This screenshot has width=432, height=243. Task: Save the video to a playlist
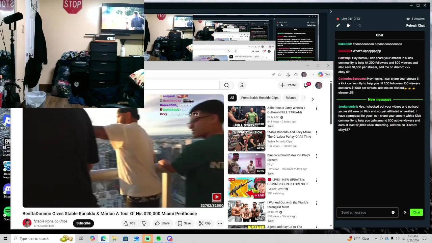click(184, 223)
